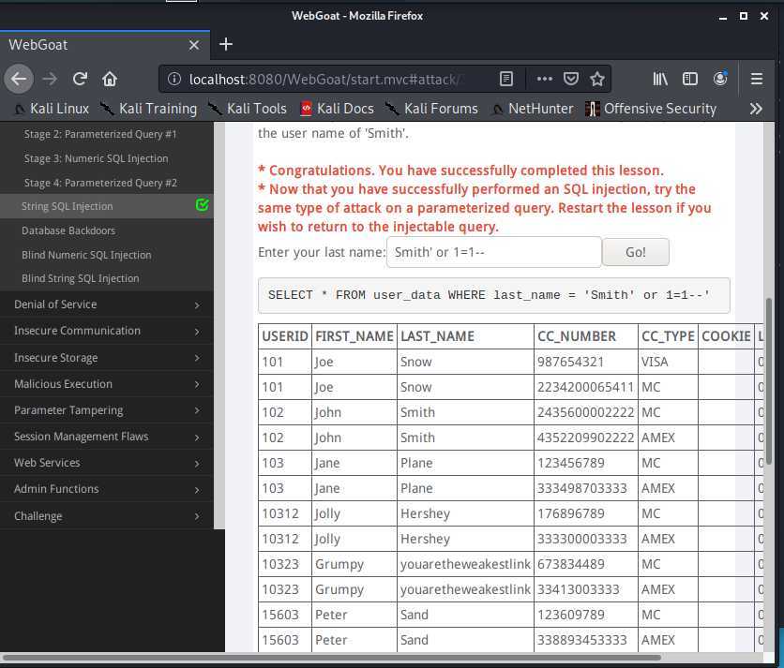
Task: Click the Congratulations success message
Action: (x=461, y=171)
